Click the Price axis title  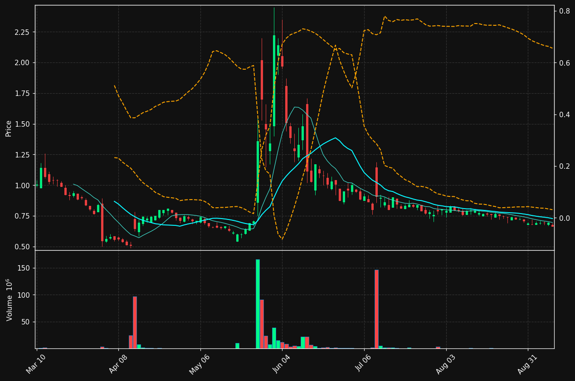tap(8, 129)
